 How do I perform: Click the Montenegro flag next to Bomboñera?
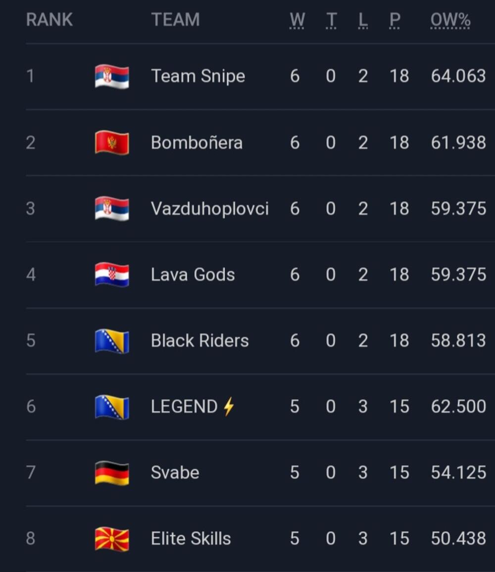pyautogui.click(x=112, y=143)
